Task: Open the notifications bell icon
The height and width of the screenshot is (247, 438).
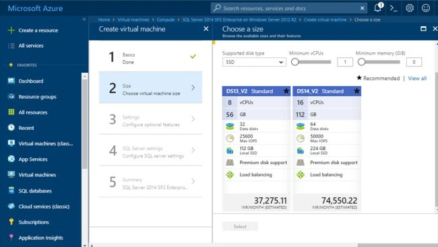Action: pyautogui.click(x=378, y=7)
